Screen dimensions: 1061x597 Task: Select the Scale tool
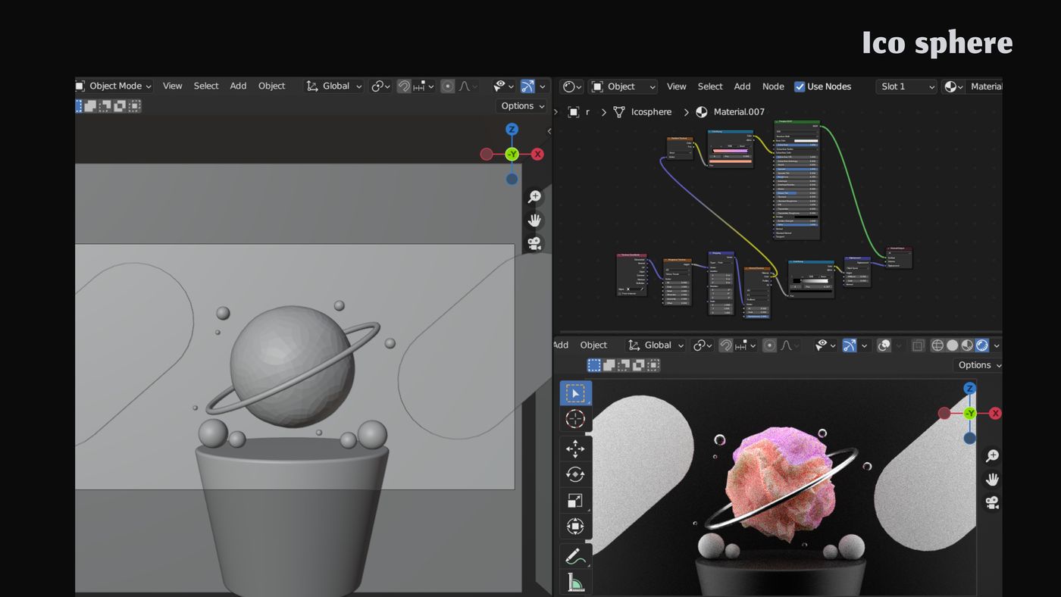coord(575,500)
